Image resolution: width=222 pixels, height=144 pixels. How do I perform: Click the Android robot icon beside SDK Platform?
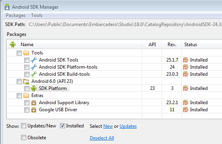click(x=34, y=88)
